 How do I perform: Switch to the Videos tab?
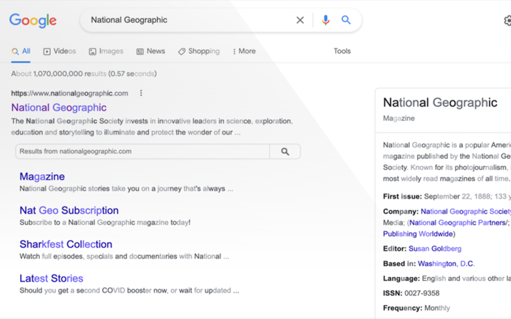tap(59, 51)
